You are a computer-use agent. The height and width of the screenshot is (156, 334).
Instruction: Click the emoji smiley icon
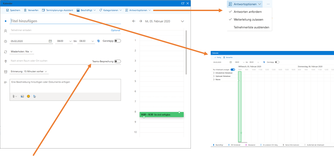click(x=28, y=96)
